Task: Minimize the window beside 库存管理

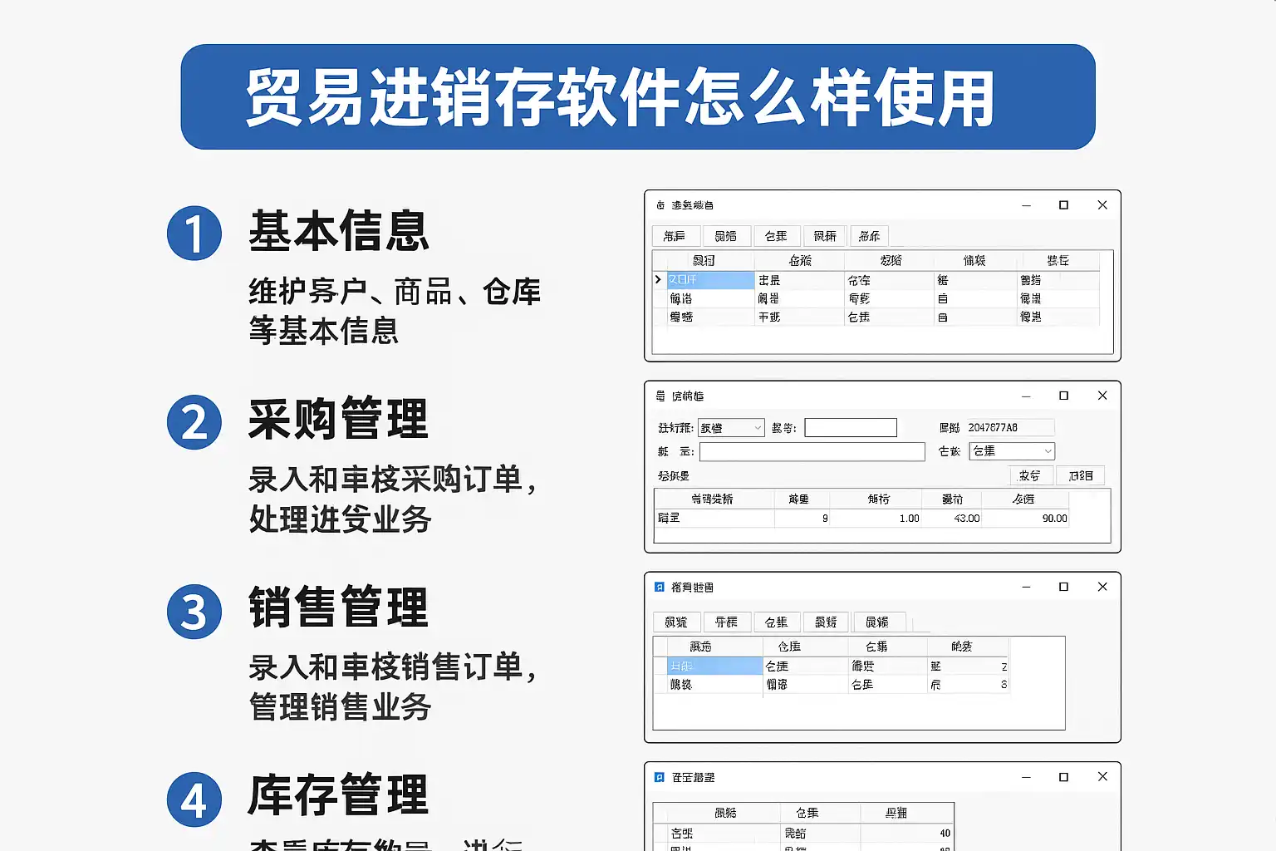Action: click(x=1027, y=777)
